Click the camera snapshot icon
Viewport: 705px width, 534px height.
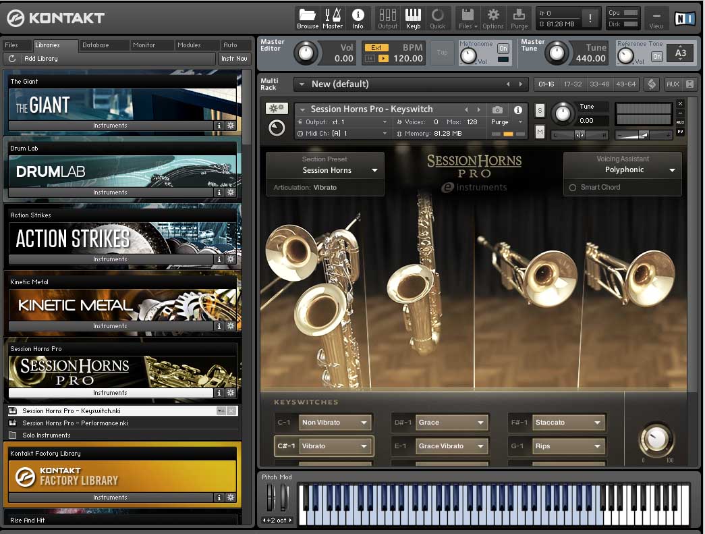[497, 109]
